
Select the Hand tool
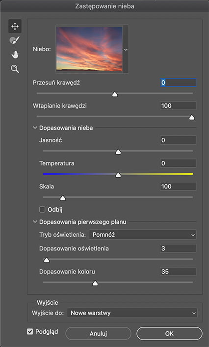point(15,55)
